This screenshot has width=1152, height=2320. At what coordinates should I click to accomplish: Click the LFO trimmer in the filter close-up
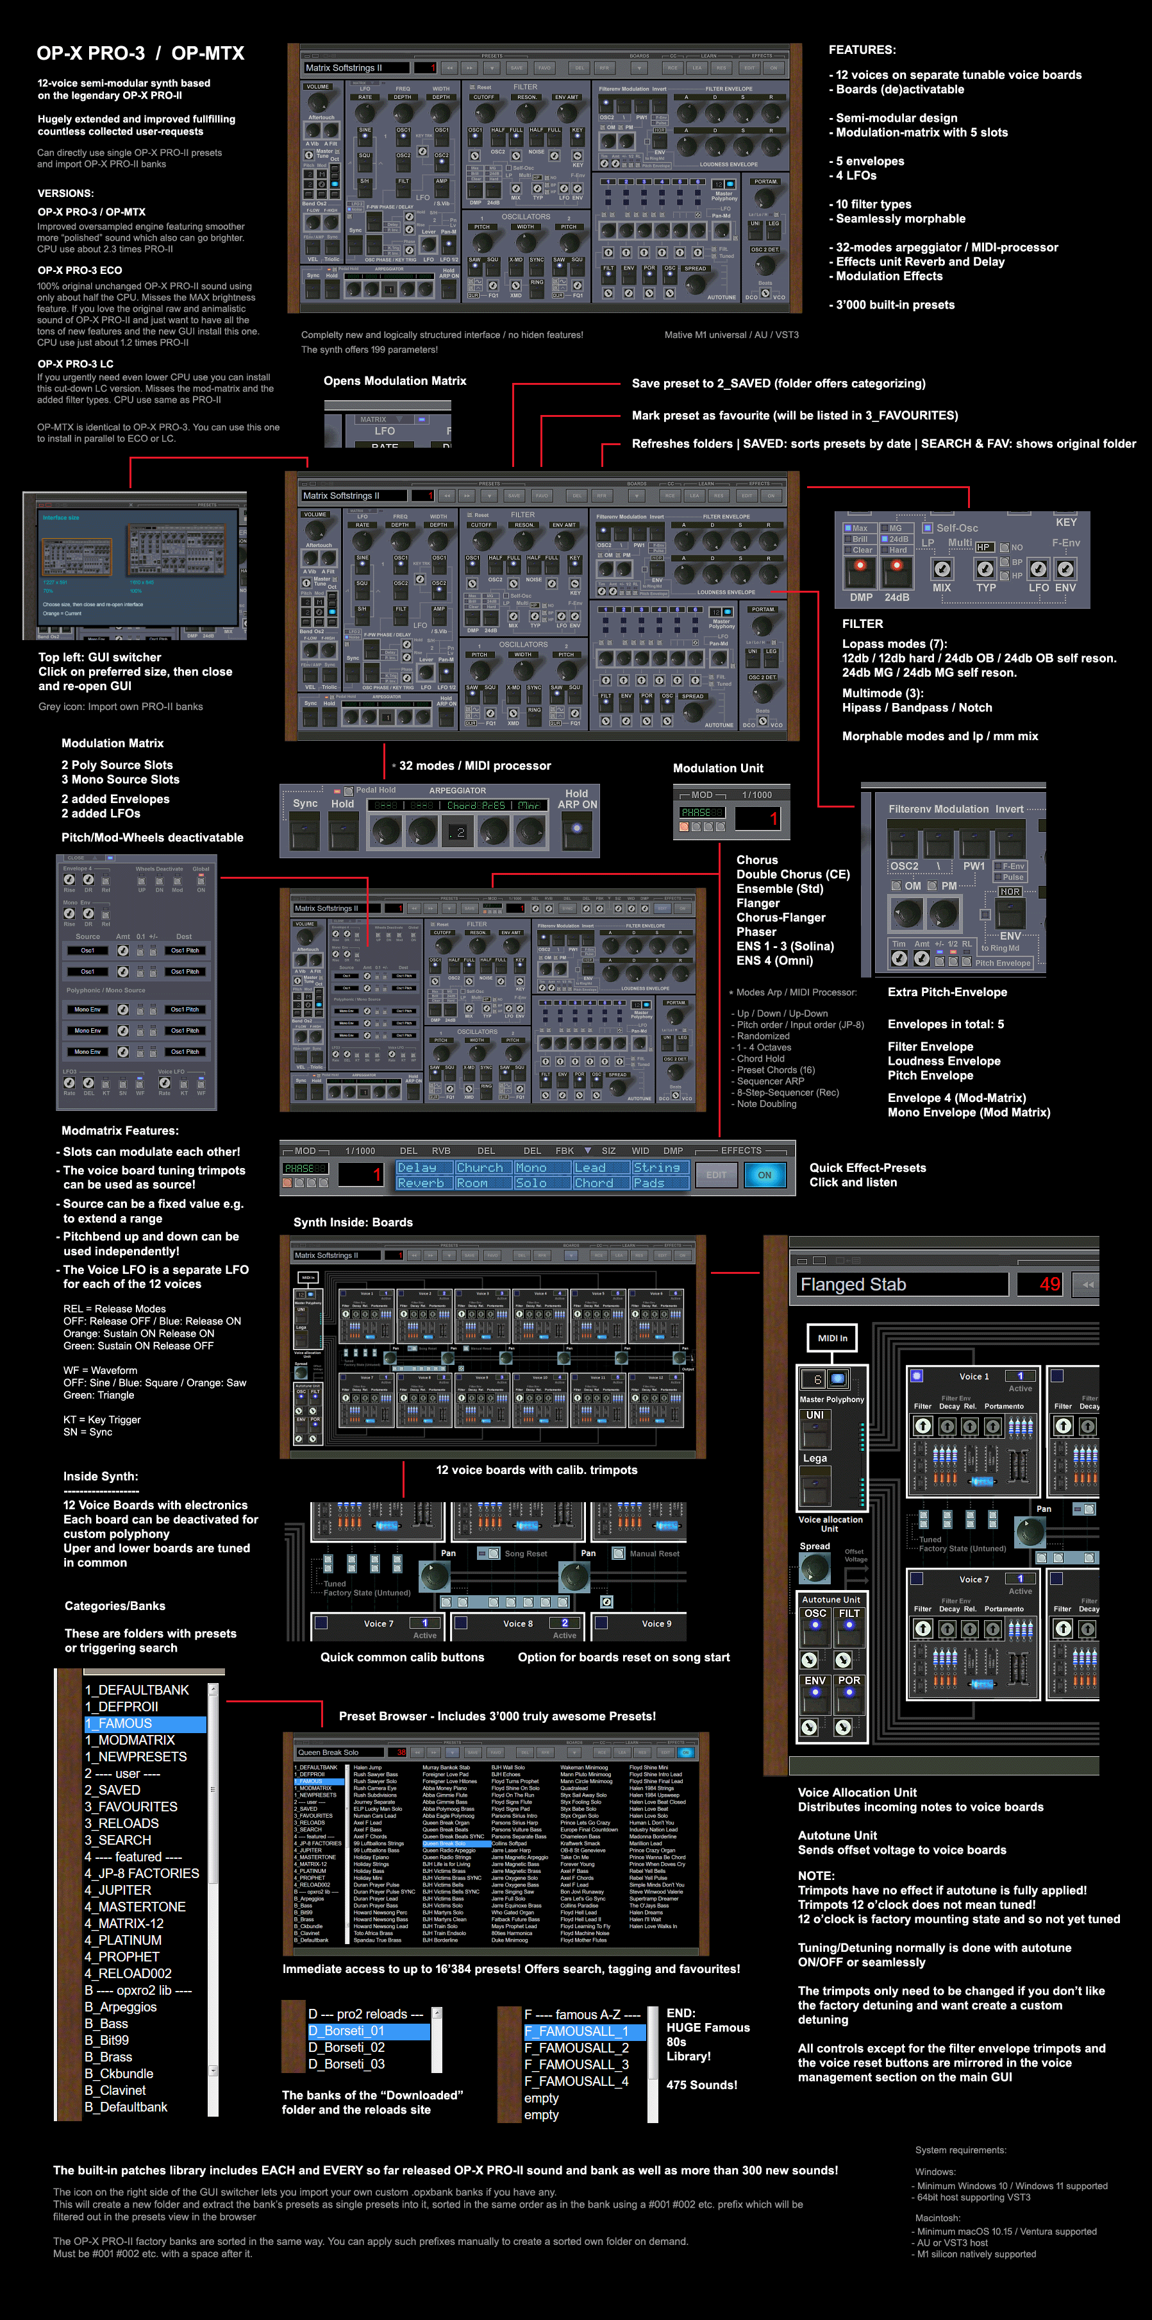pyautogui.click(x=1039, y=569)
